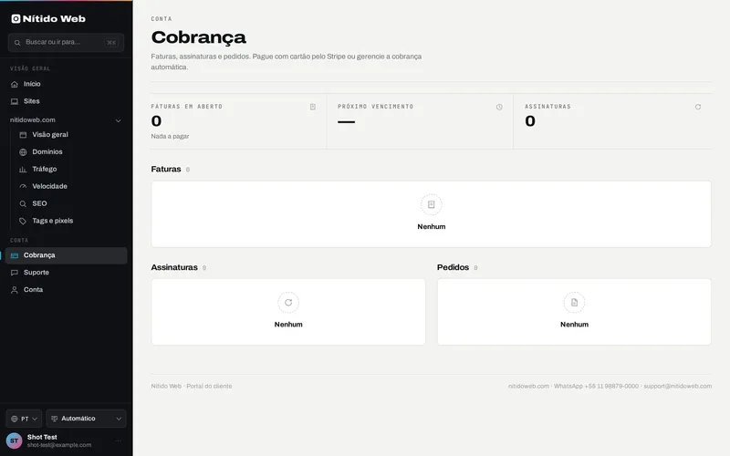Click the nitidoweb.com site name
The height and width of the screenshot is (456, 730).
(x=33, y=120)
